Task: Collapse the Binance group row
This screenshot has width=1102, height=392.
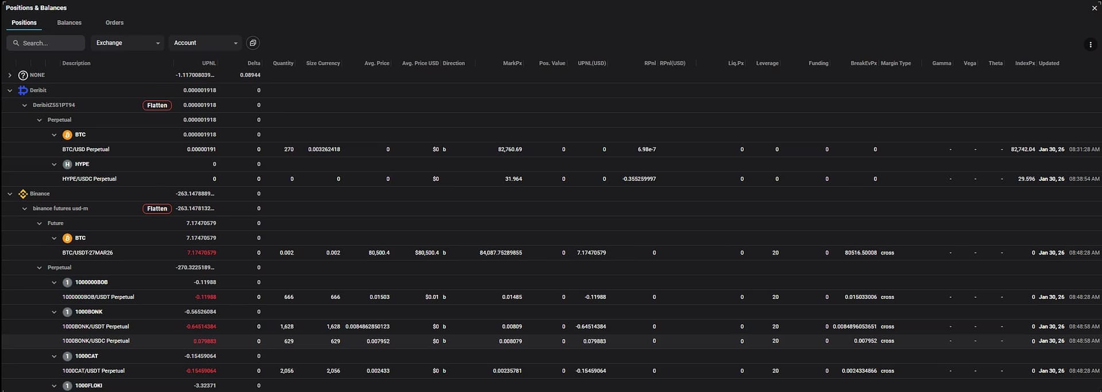Action: point(10,194)
